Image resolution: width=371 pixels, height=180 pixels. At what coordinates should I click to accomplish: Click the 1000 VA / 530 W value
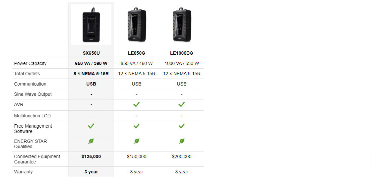(182, 63)
